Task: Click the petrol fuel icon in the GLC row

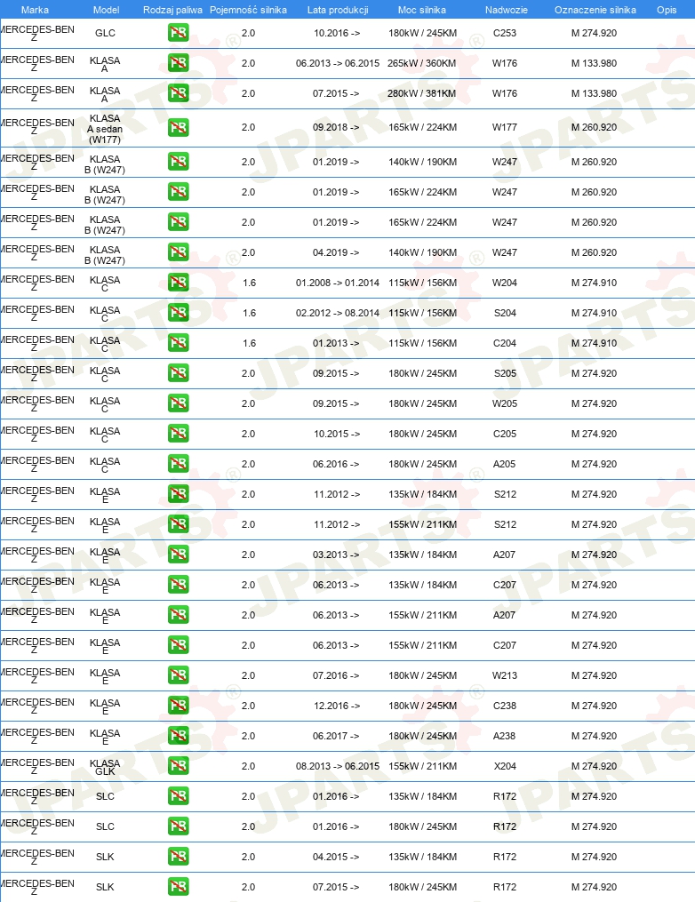Action: pos(179,33)
